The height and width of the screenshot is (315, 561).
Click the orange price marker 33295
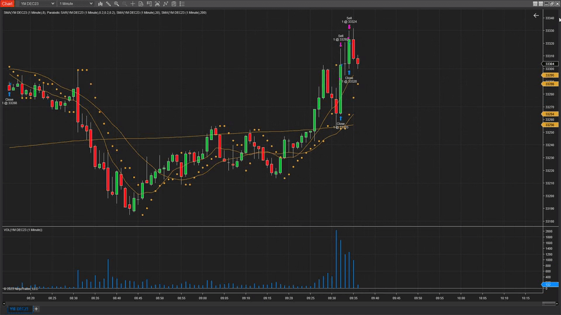coord(550,75)
